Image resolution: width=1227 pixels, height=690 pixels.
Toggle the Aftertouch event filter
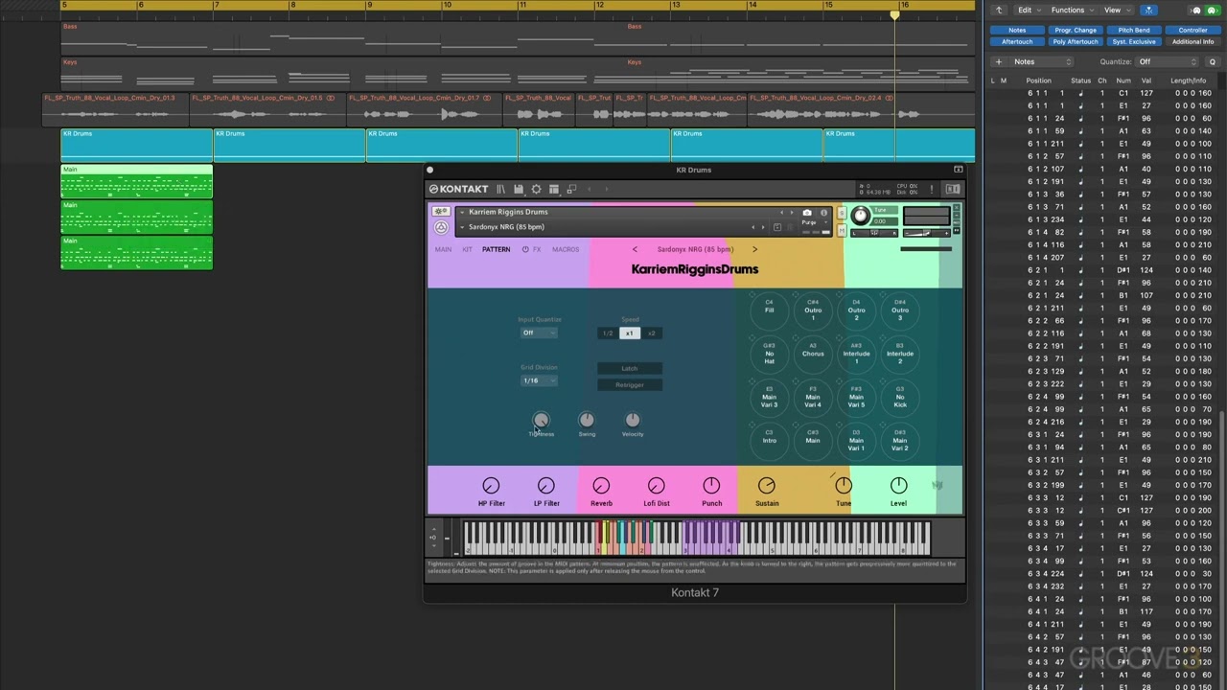pos(1017,41)
